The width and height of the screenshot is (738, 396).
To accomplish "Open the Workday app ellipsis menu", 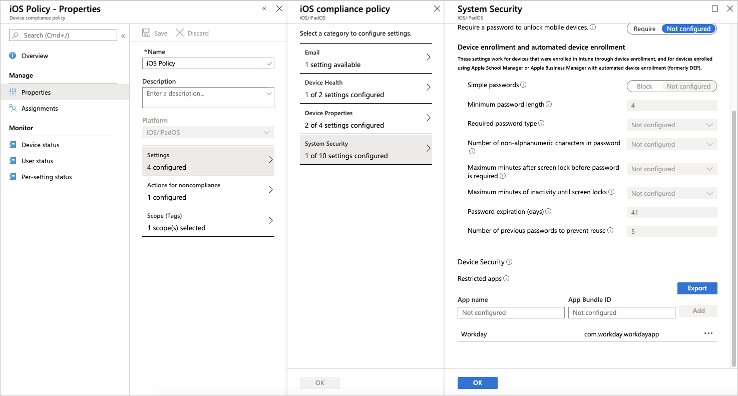I will (x=708, y=333).
